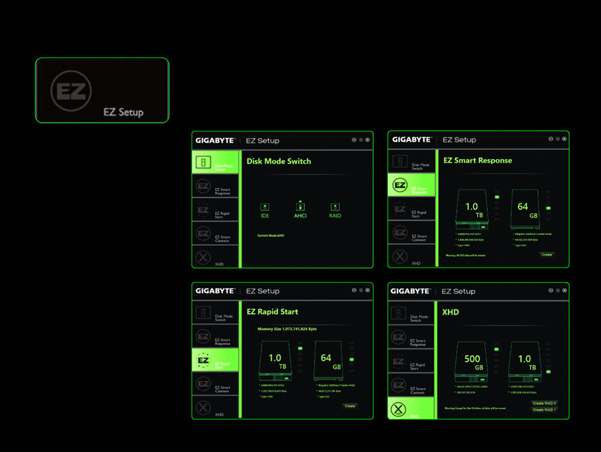The image size is (601, 452).
Task: Click lit slot indicator beside 1.0 TB drive in EZ Rapid Start
Action: pos(300,349)
